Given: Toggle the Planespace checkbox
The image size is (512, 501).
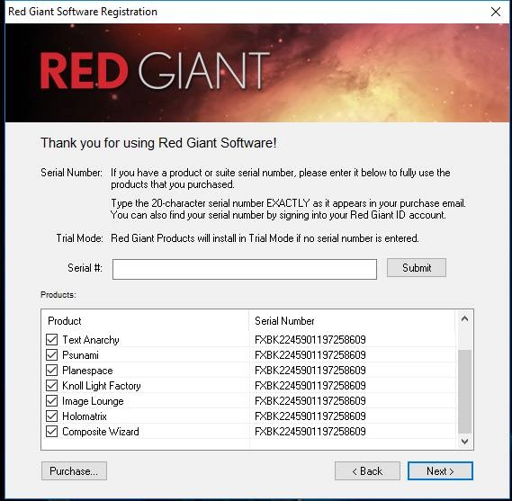Looking at the screenshot, I should [51, 370].
